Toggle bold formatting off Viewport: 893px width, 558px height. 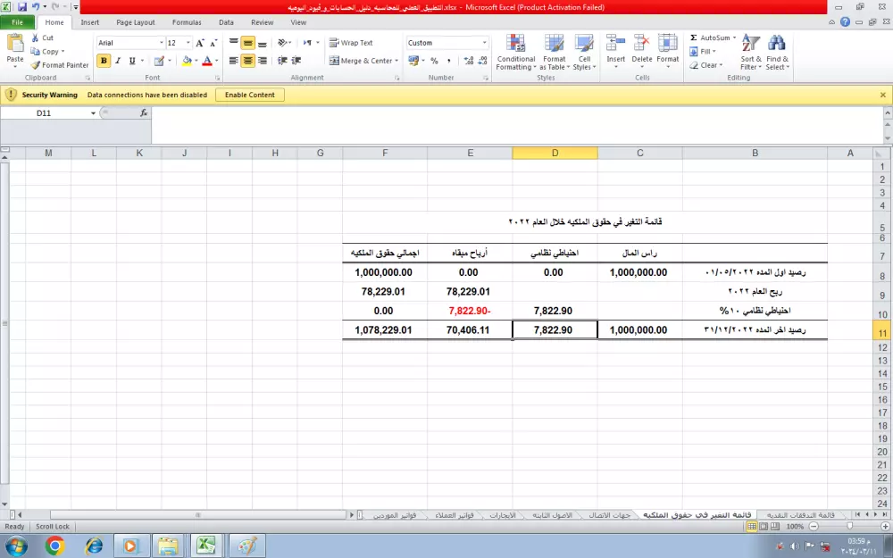click(x=104, y=60)
